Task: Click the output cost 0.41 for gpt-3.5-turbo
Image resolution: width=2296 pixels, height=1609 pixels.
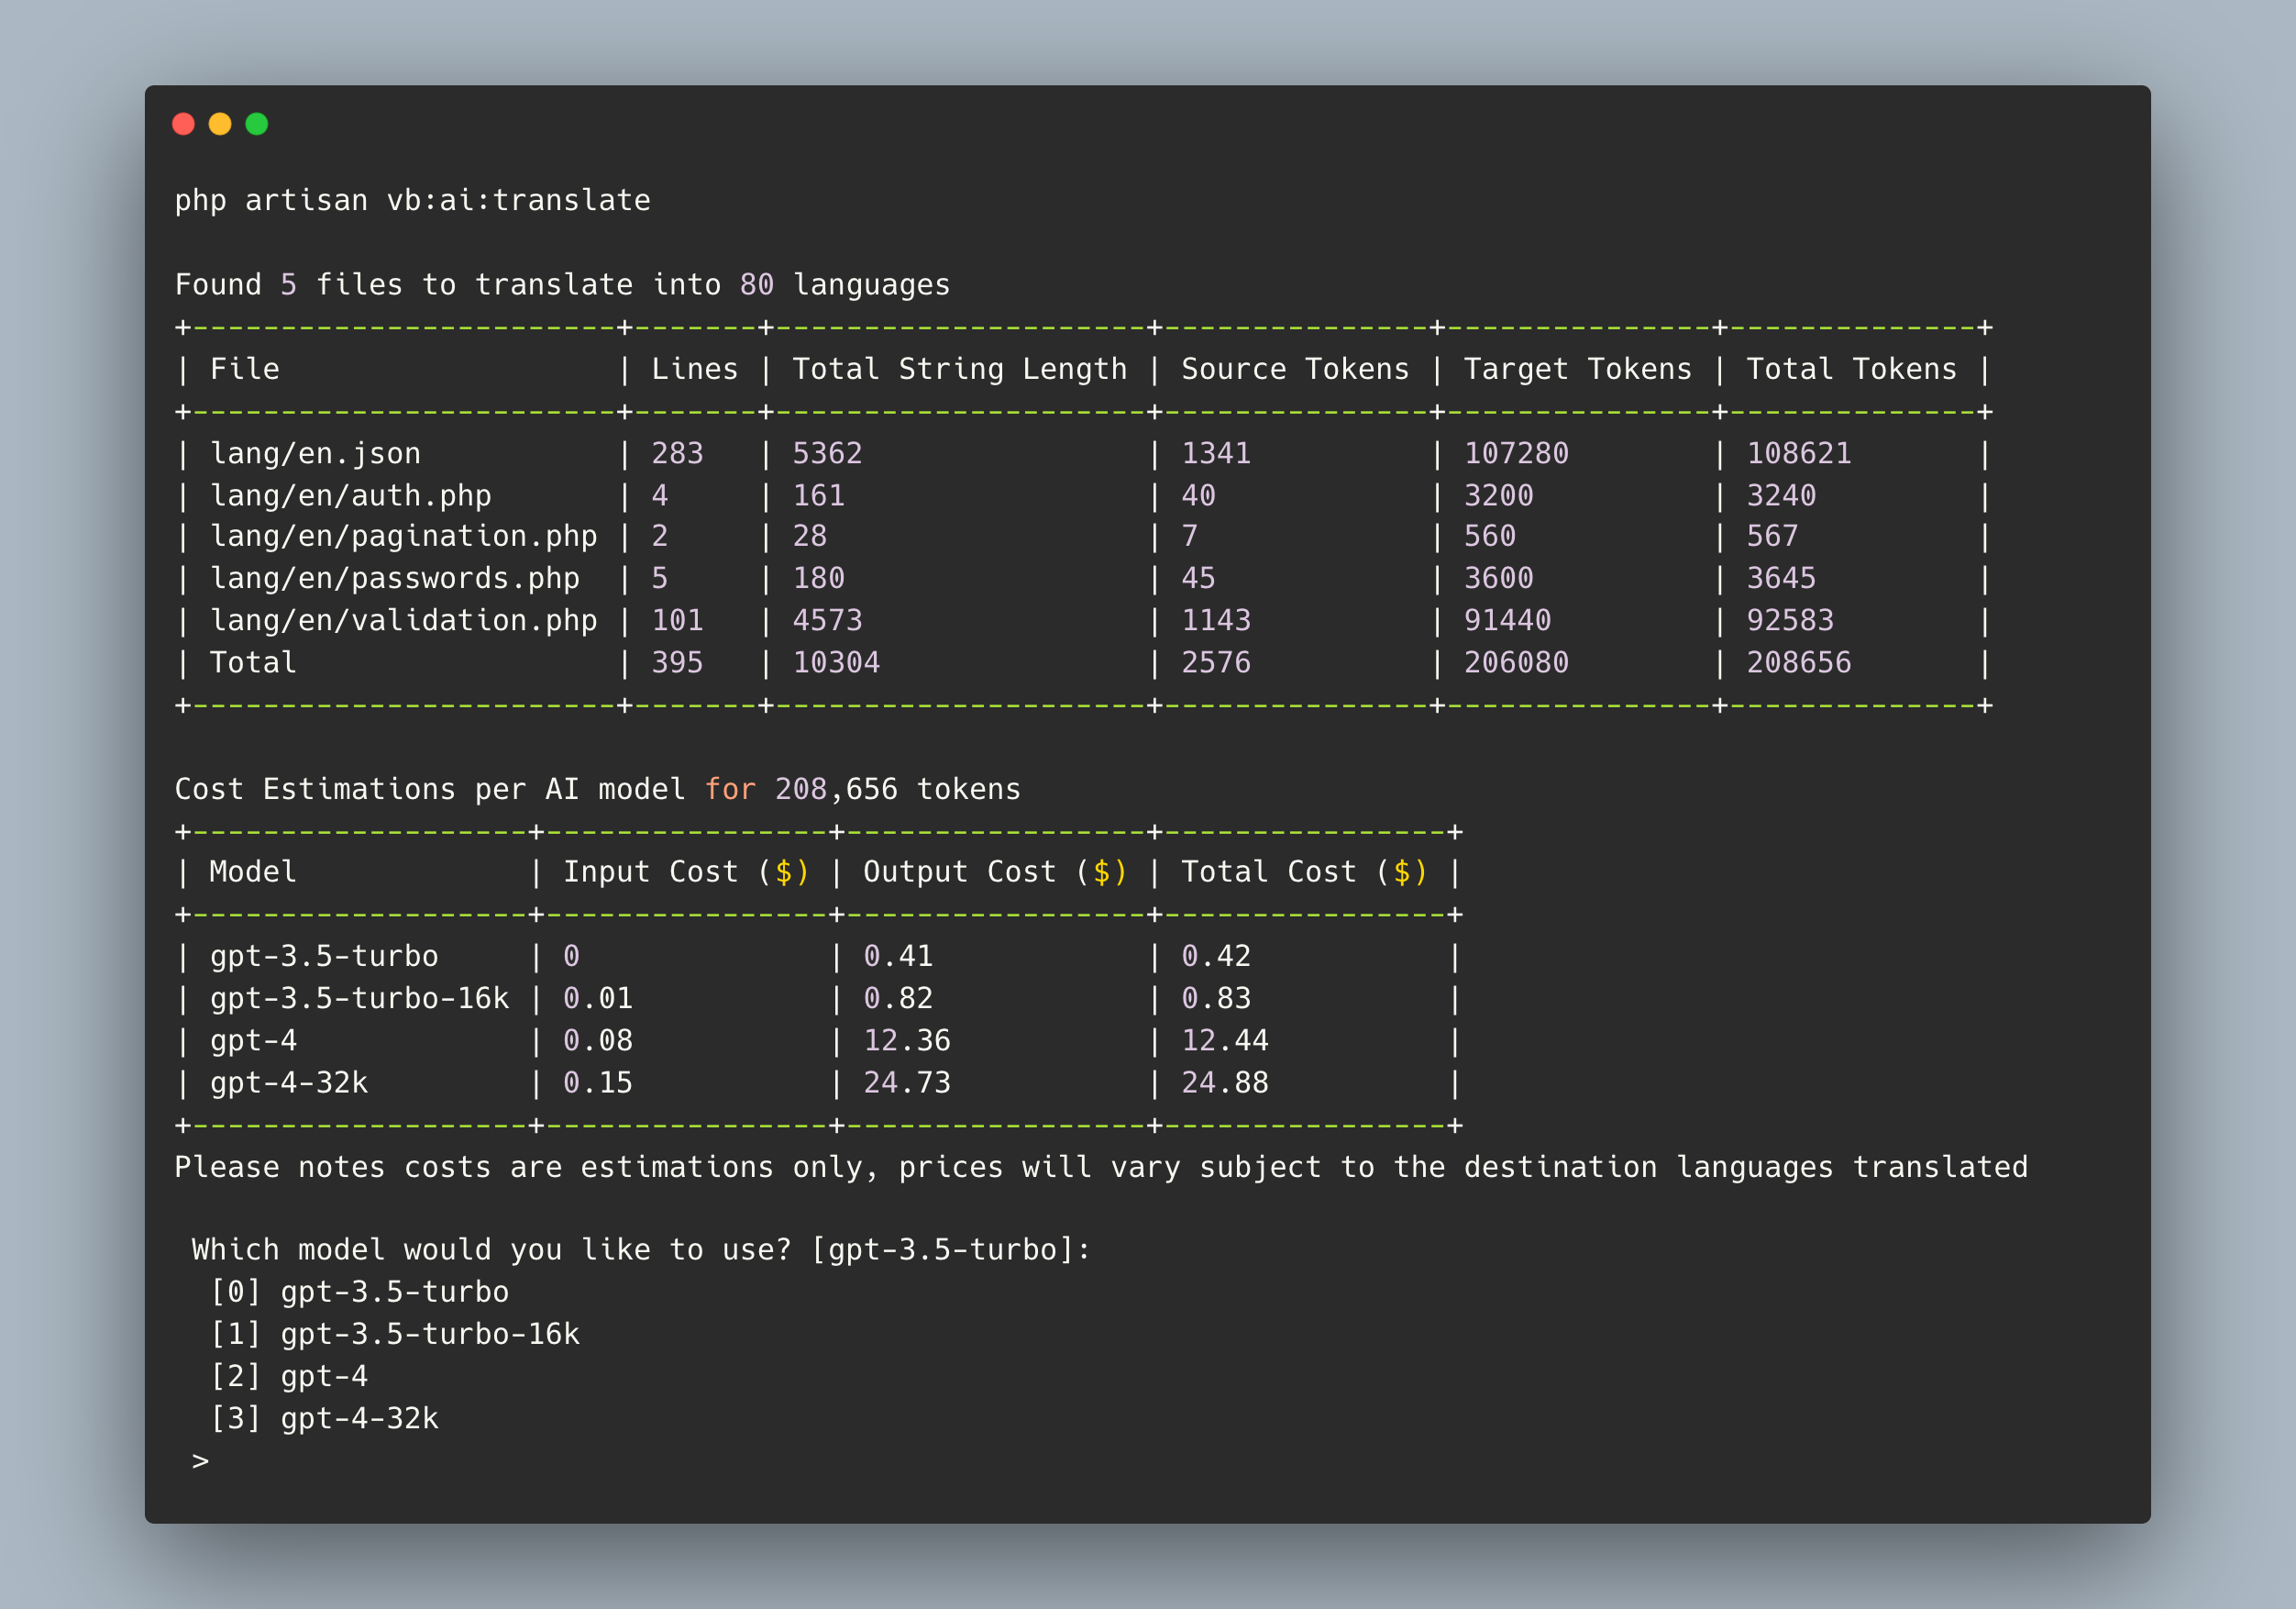Action: (x=898, y=958)
